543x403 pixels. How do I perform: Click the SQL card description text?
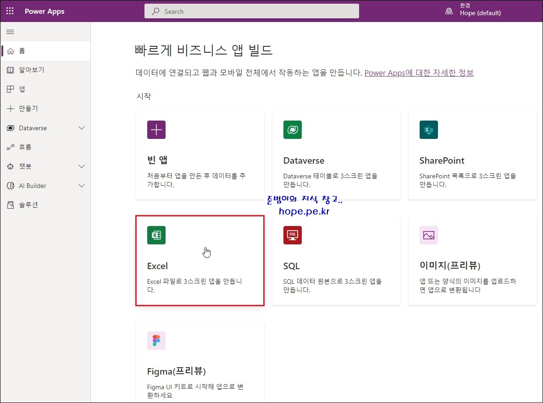tap(332, 285)
